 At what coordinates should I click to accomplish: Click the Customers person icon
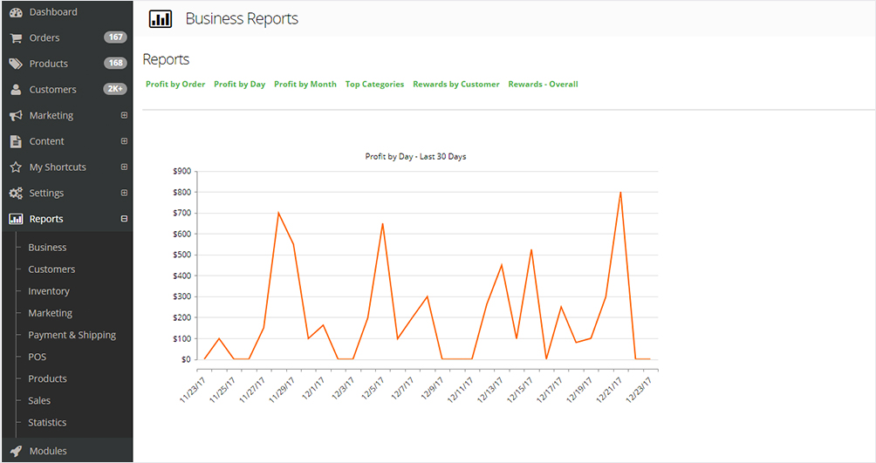click(15, 90)
